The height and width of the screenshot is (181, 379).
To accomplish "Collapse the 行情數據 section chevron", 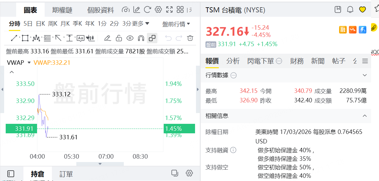I will (x=365, y=75).
